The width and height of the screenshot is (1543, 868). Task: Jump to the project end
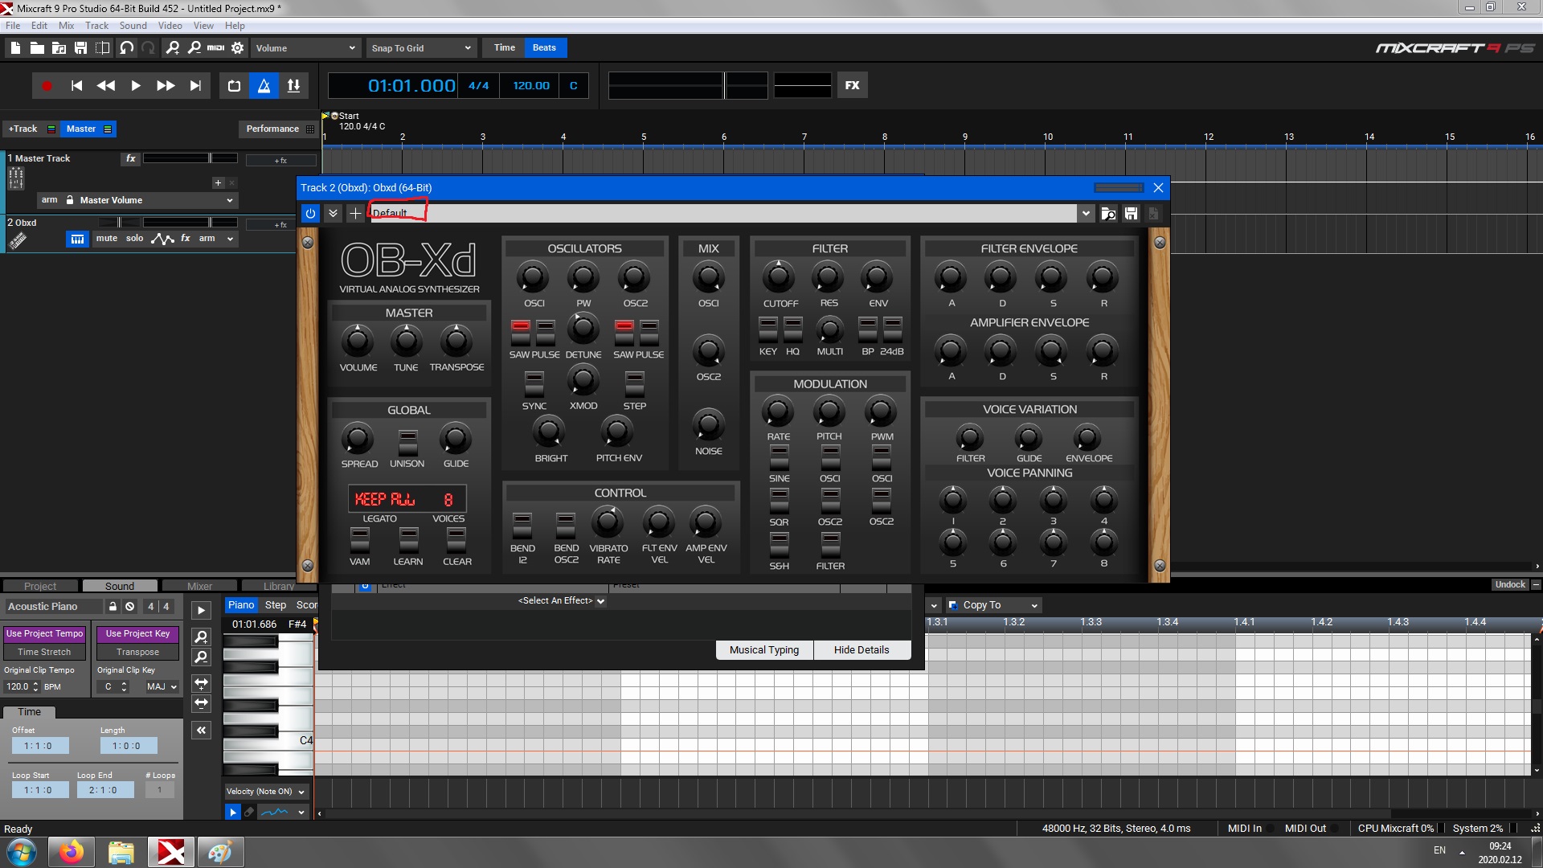(x=195, y=86)
